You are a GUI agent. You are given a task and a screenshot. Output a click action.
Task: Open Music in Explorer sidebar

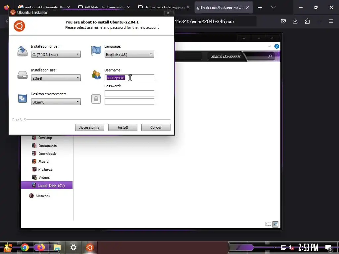click(40, 161)
